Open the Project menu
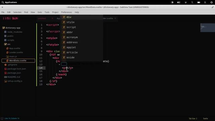Image resolution: width=215 pixels, height=121 pixels. tap(55, 12)
